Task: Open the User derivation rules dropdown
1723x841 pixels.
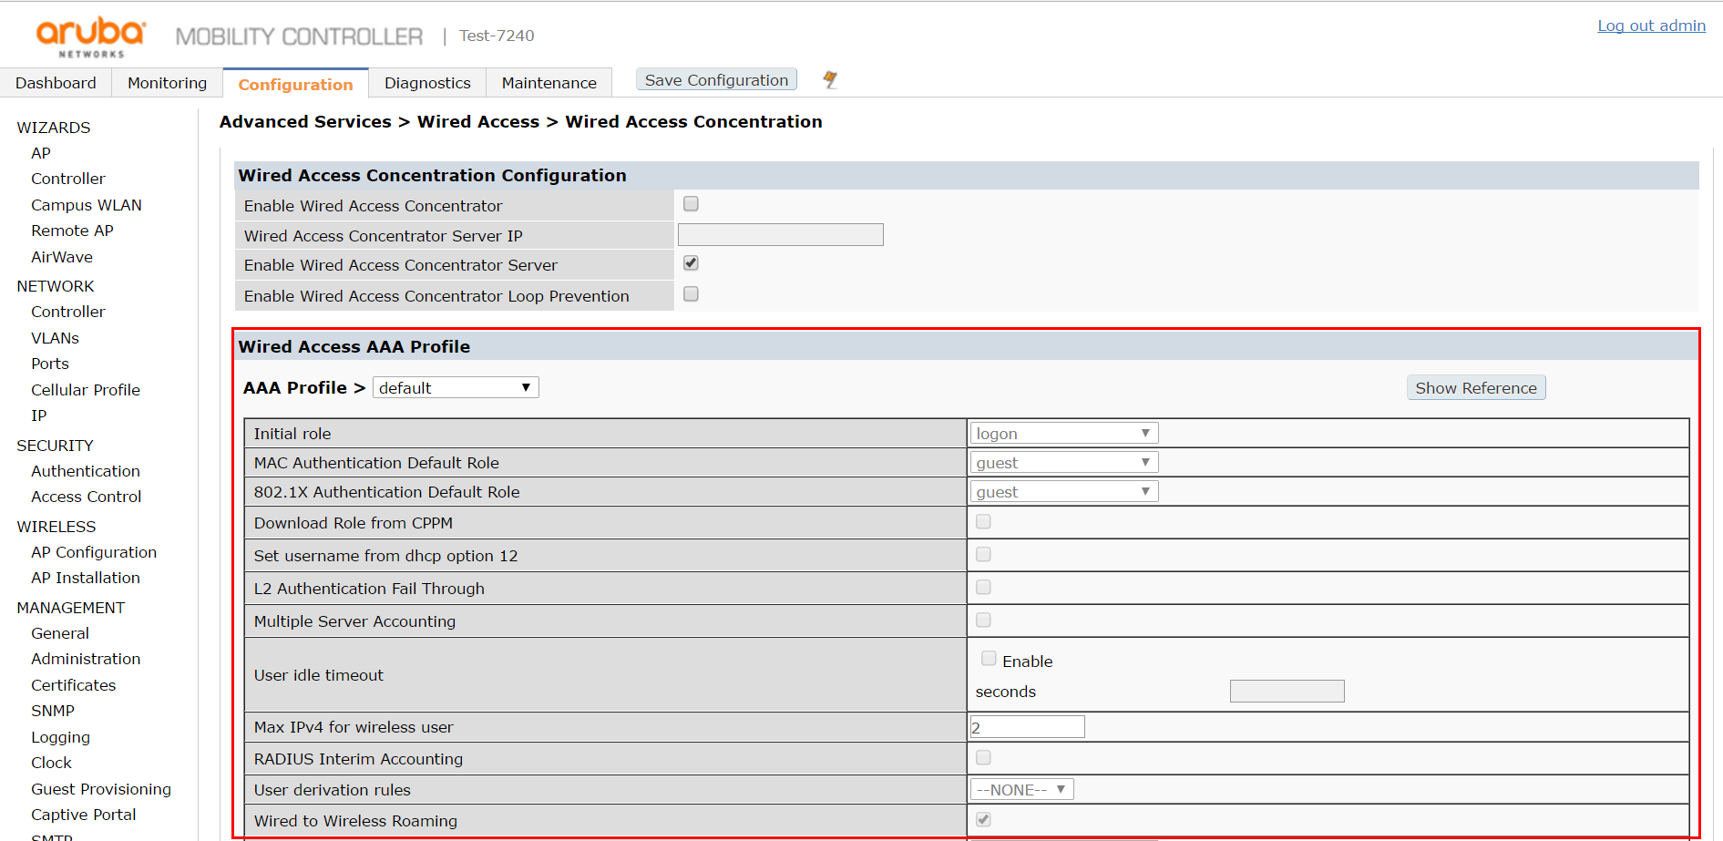Action: click(x=1020, y=788)
